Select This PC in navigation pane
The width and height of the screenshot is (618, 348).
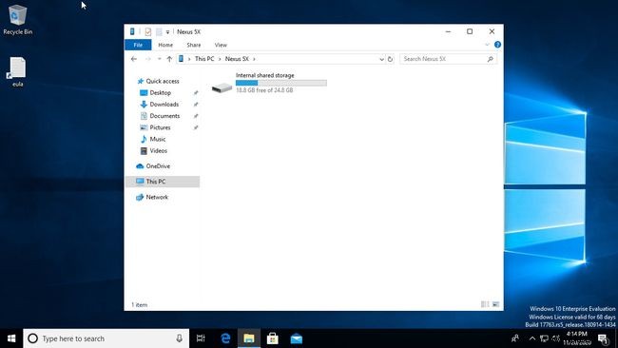[163, 182]
